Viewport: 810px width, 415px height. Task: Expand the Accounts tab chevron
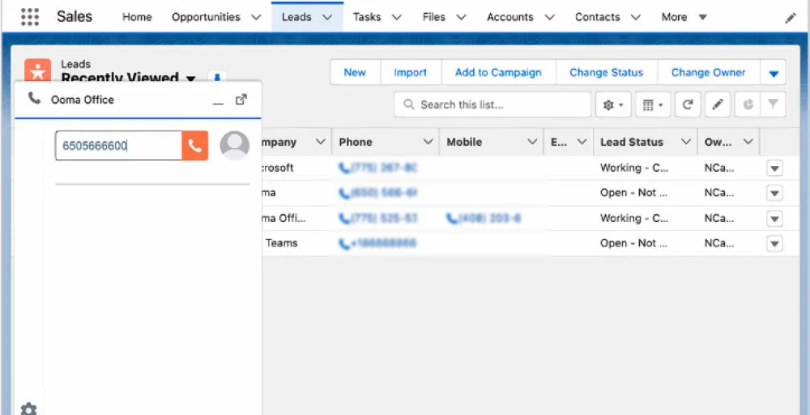(550, 18)
